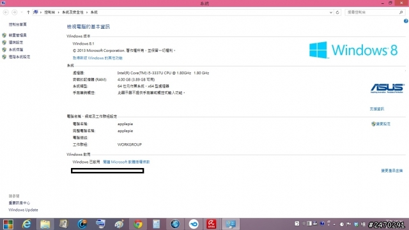Open the 支援資訊 support information link
409x230 pixels.
pyautogui.click(x=376, y=109)
